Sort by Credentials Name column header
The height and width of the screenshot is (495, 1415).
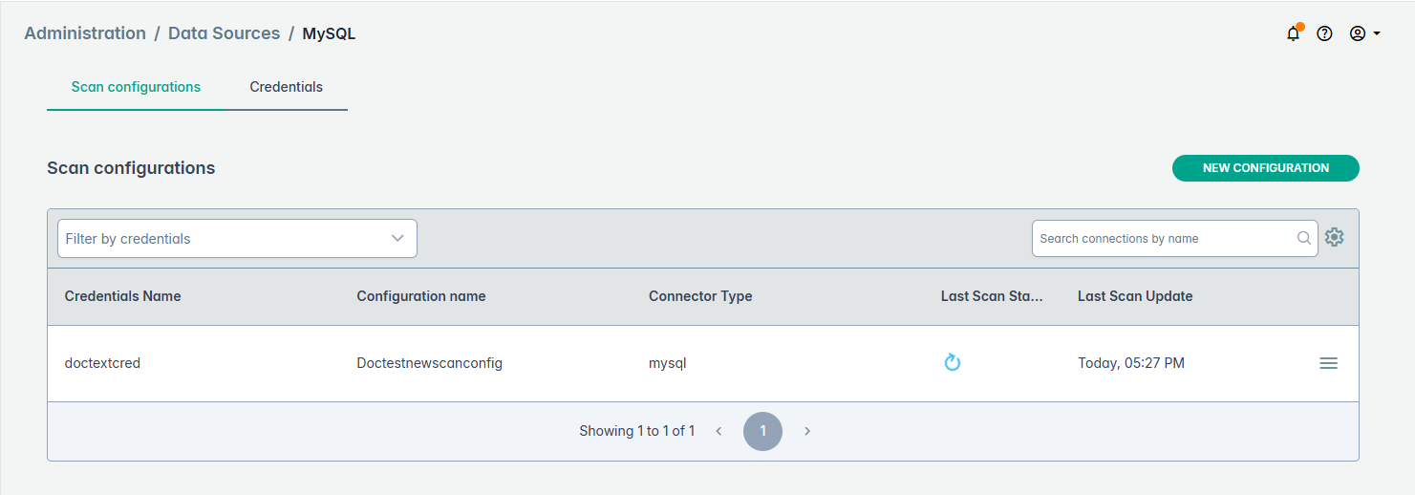coord(122,296)
